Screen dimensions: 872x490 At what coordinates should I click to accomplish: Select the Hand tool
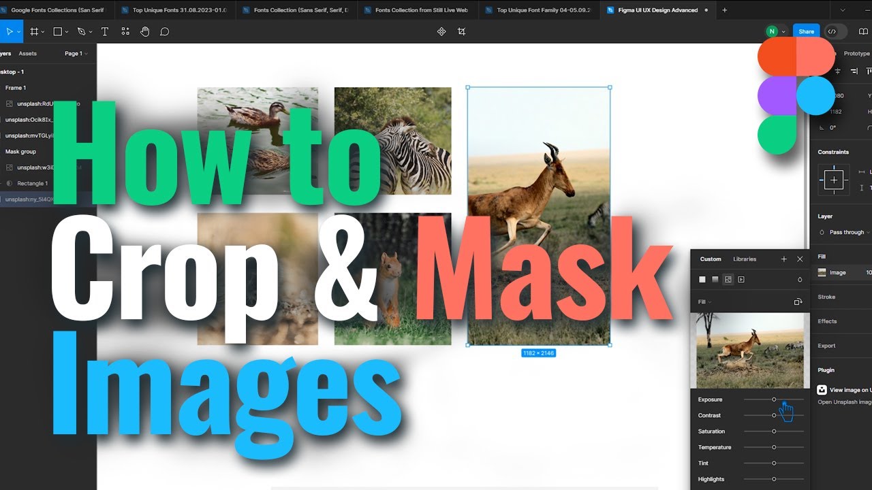pos(144,31)
